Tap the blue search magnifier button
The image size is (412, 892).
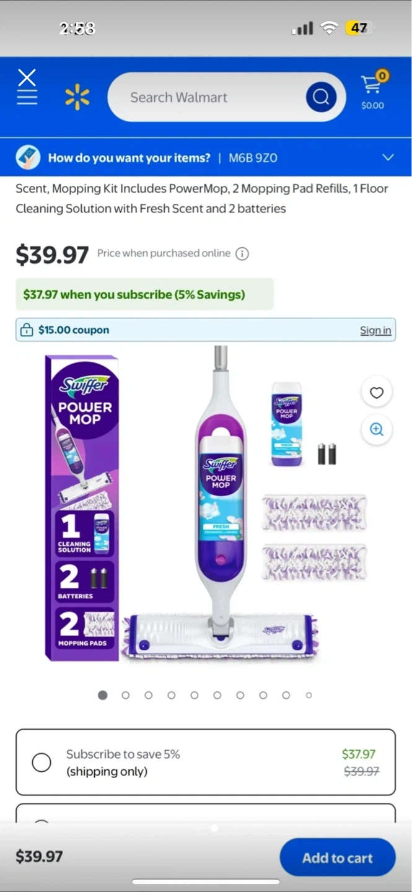pos(321,97)
